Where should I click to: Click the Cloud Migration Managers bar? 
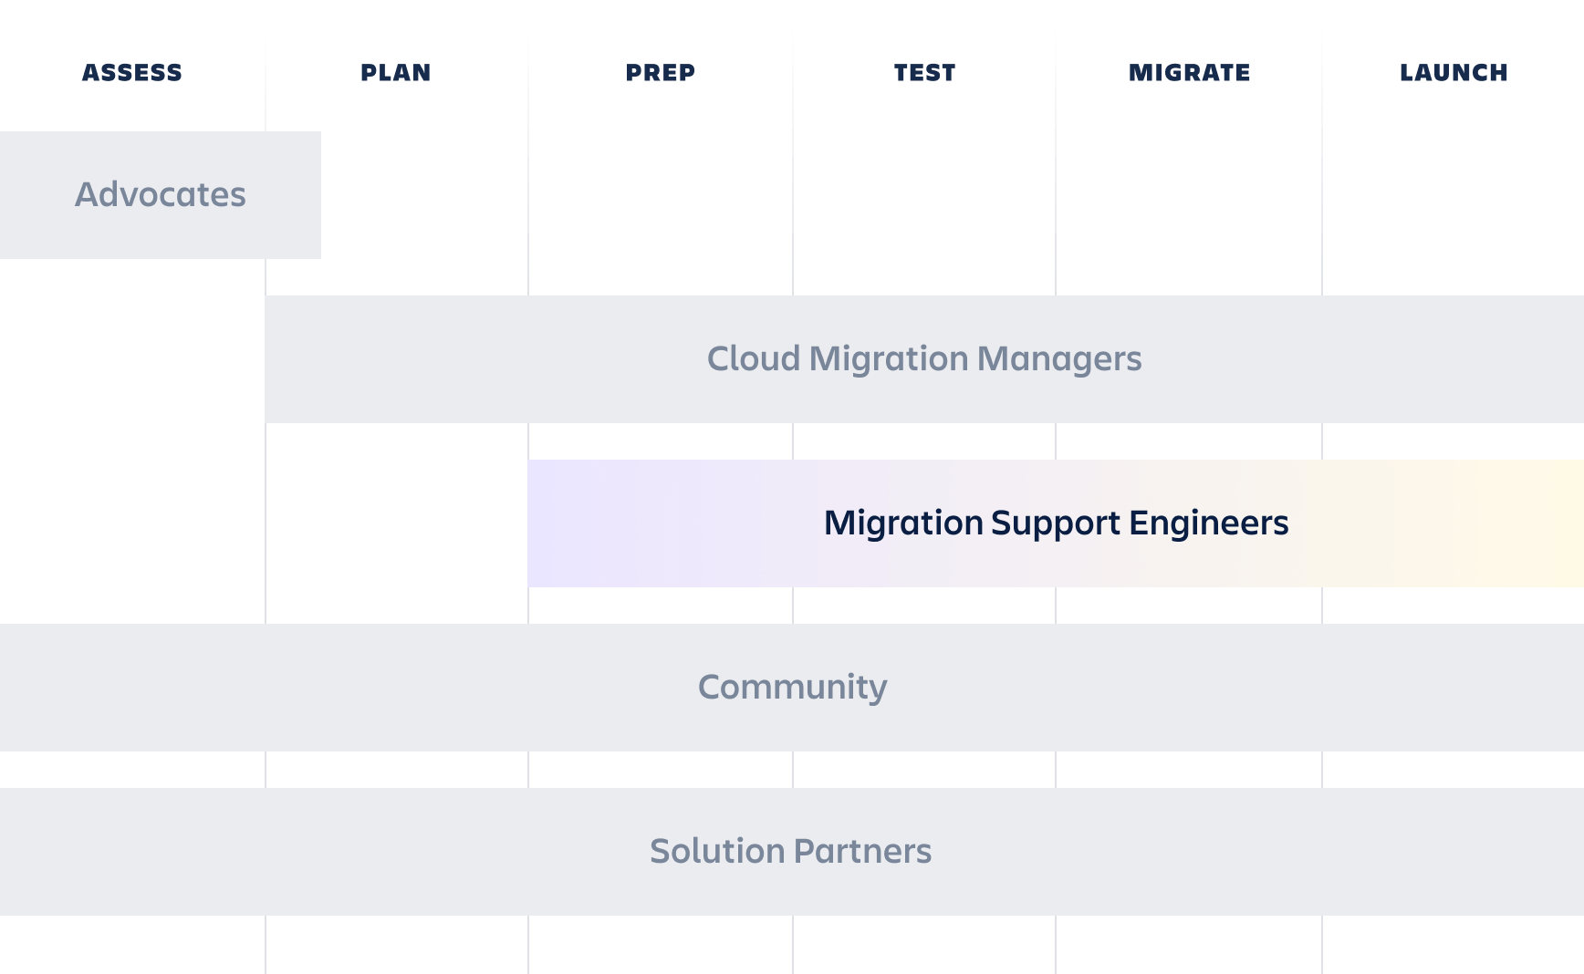(924, 359)
